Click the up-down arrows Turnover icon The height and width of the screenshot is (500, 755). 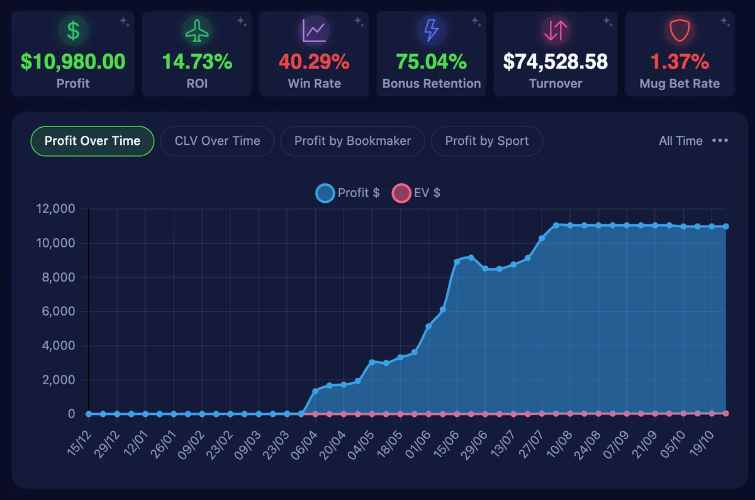click(556, 30)
